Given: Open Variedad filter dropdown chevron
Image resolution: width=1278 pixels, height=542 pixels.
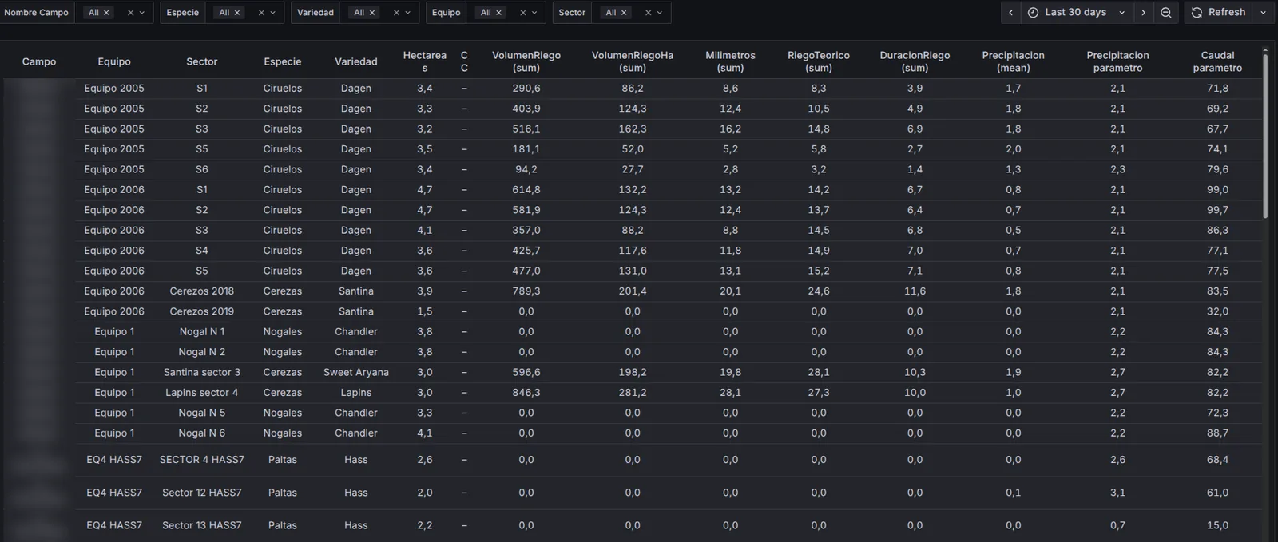Looking at the screenshot, I should tap(408, 13).
